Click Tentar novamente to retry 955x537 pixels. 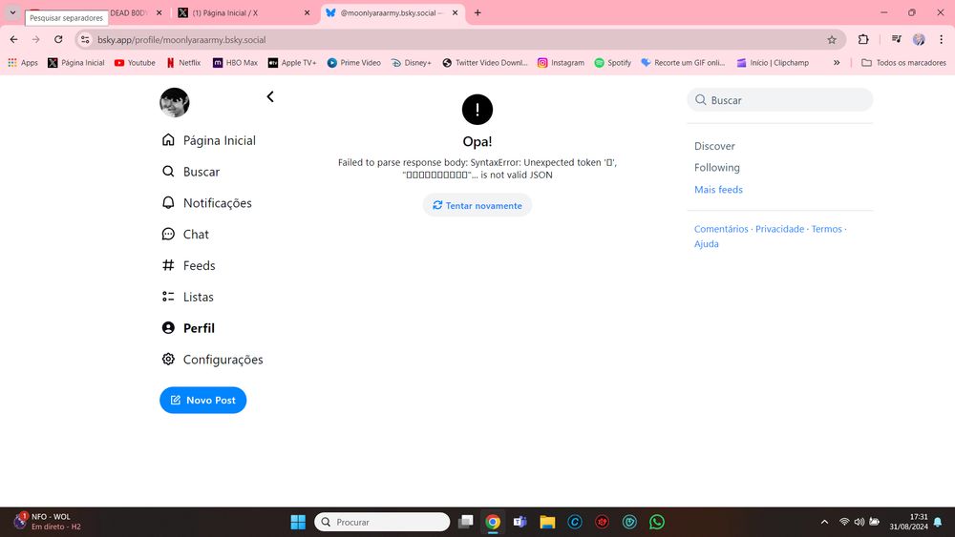pyautogui.click(x=477, y=206)
